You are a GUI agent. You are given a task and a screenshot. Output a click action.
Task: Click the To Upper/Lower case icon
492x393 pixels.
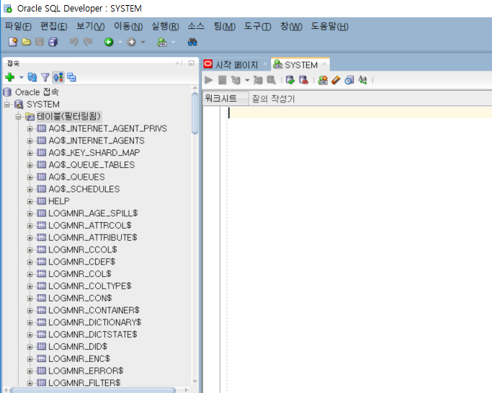pos(363,80)
